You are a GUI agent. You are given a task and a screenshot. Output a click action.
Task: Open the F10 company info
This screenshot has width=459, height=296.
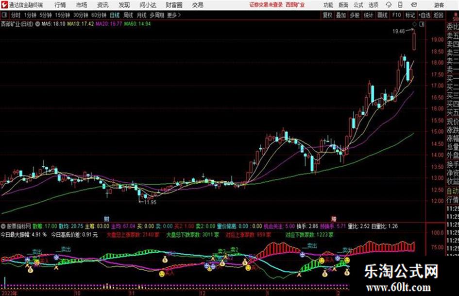coord(397,15)
